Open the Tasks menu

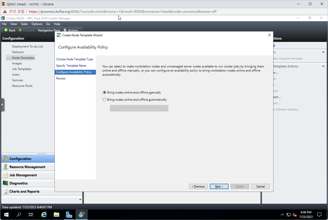pyautogui.click(x=24, y=24)
